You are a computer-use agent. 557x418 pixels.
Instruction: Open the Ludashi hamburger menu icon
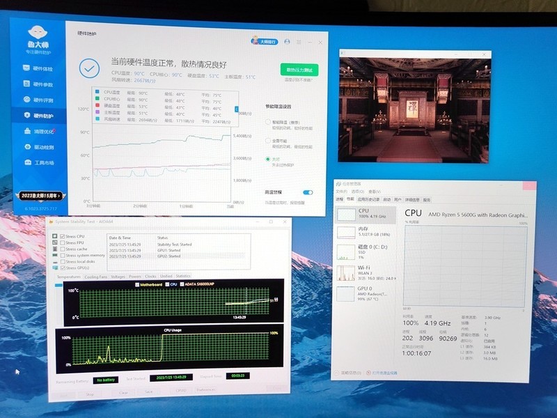click(x=299, y=42)
